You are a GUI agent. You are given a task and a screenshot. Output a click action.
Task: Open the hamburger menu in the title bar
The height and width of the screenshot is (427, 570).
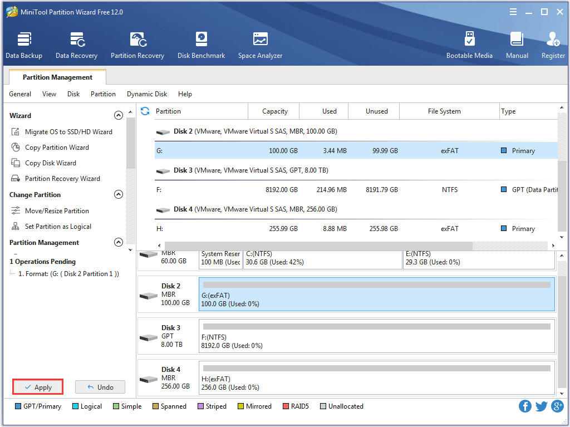click(x=513, y=12)
